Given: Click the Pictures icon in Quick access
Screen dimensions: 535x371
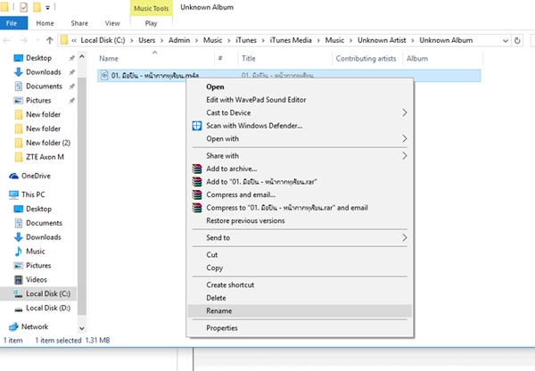Looking at the screenshot, I should pos(19,101).
